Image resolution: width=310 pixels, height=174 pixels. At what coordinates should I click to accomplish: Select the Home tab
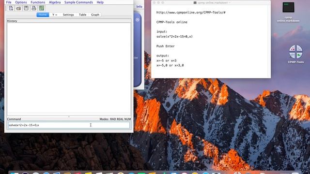coord(43,15)
